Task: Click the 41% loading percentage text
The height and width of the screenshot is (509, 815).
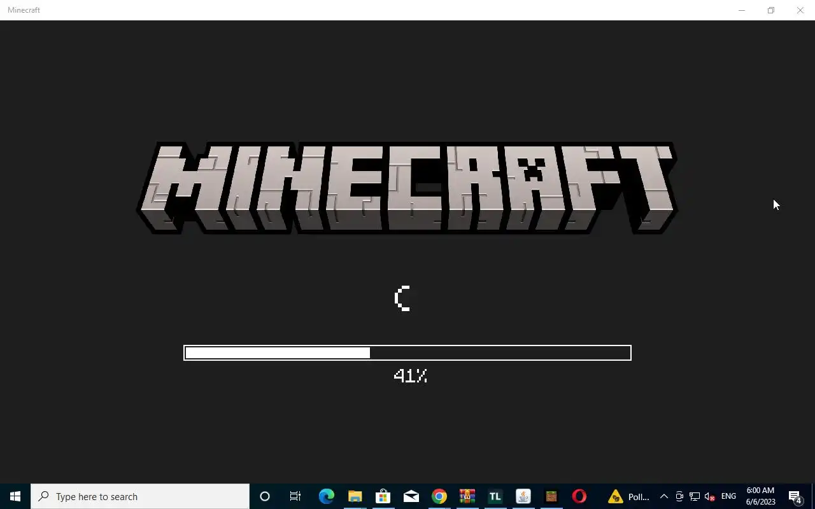Action: tap(410, 376)
